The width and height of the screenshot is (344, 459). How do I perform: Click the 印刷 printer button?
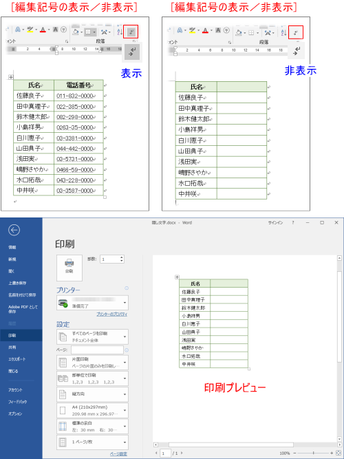pyautogui.click(x=69, y=268)
